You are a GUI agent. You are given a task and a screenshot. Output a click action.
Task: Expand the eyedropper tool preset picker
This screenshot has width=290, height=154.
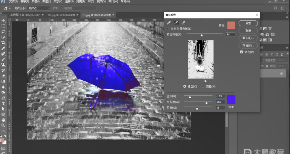(11, 8)
